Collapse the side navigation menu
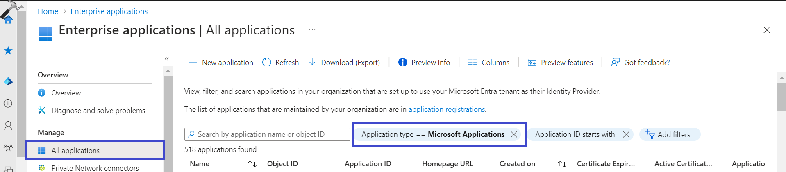Image resolution: width=786 pixels, height=172 pixels. 167,59
